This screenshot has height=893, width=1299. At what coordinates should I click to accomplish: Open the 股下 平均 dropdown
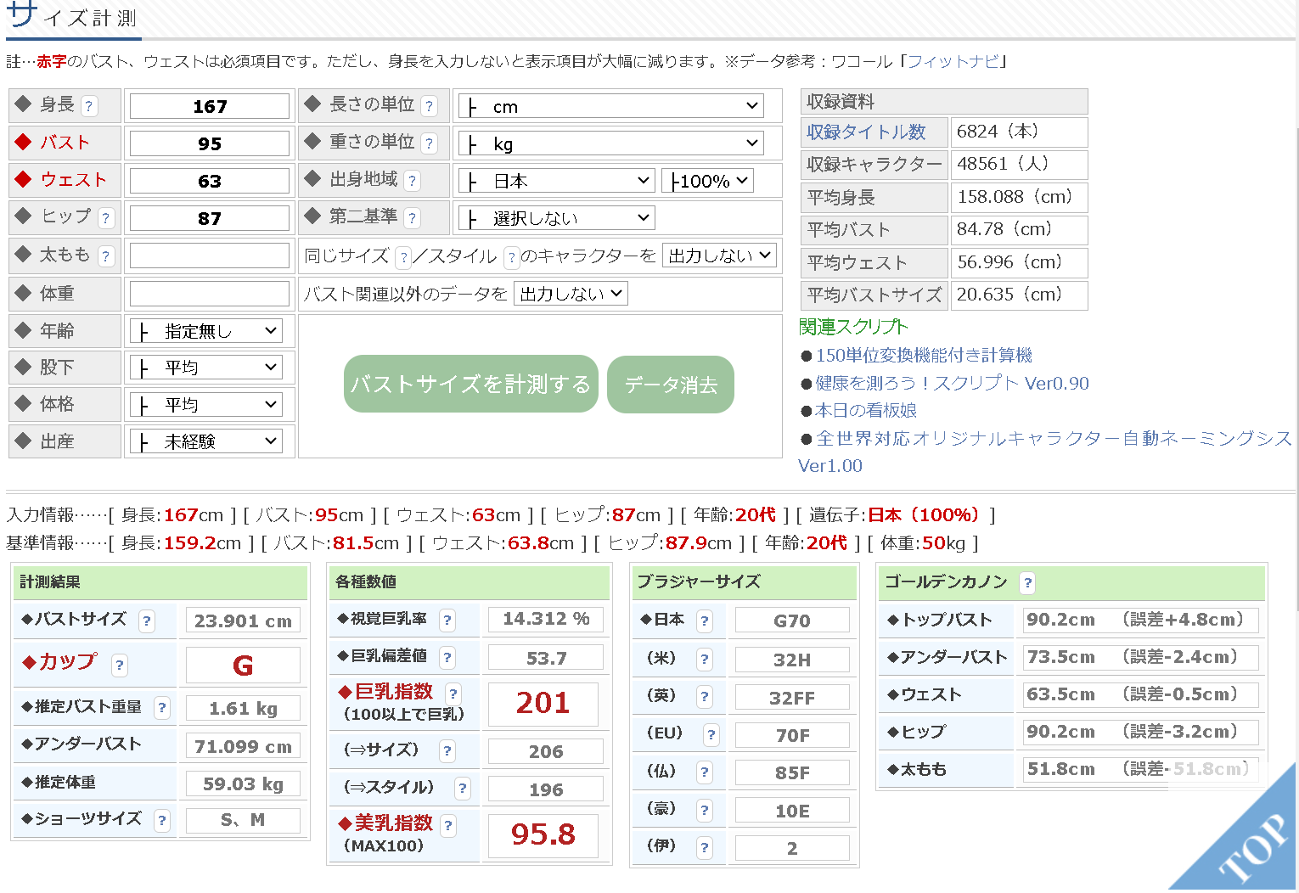coord(206,368)
